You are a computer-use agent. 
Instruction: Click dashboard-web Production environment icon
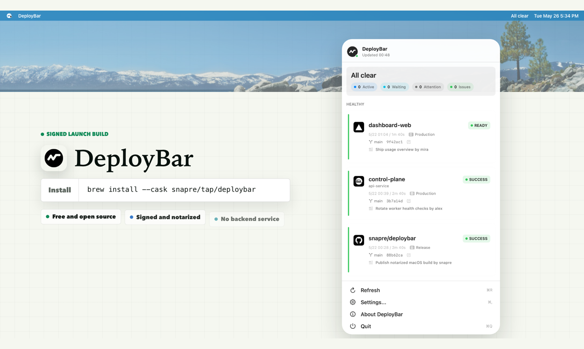point(411,135)
